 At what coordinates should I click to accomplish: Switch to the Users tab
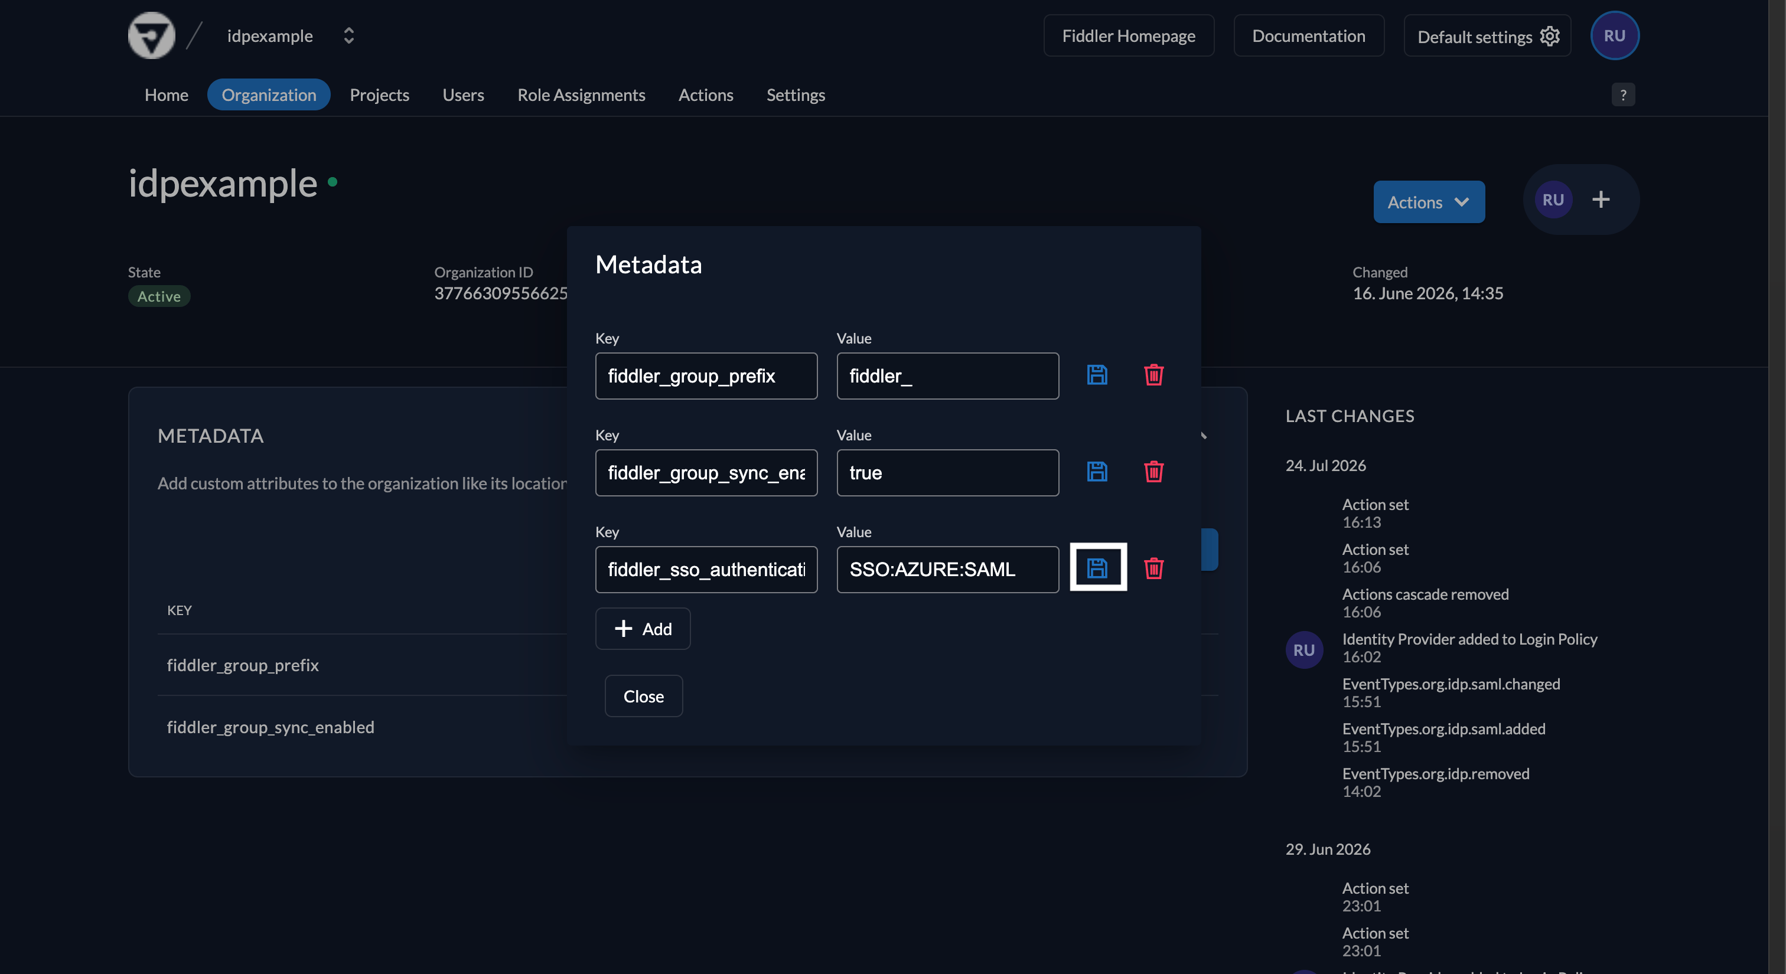pyautogui.click(x=463, y=95)
